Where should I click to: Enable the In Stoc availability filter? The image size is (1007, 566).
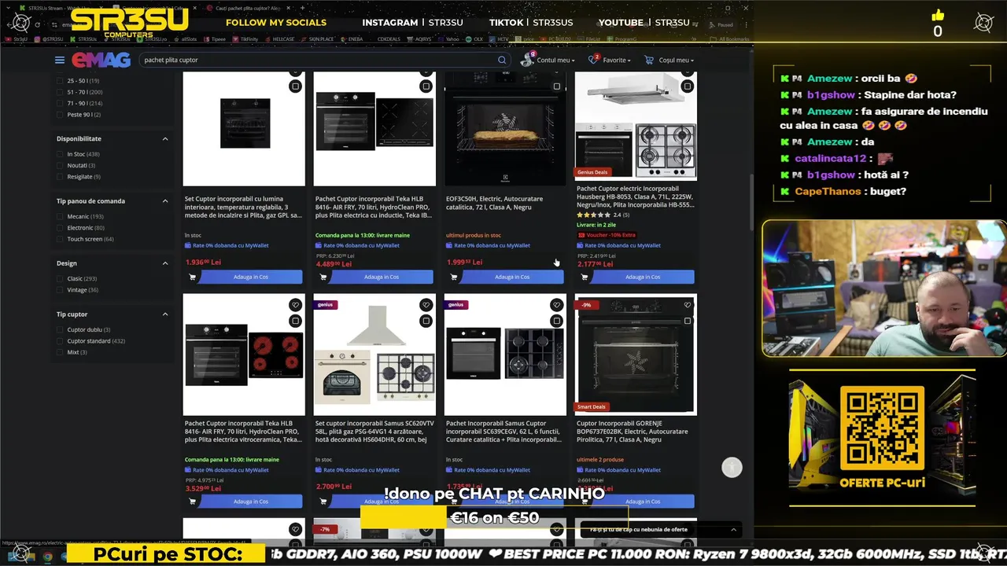[x=61, y=154]
